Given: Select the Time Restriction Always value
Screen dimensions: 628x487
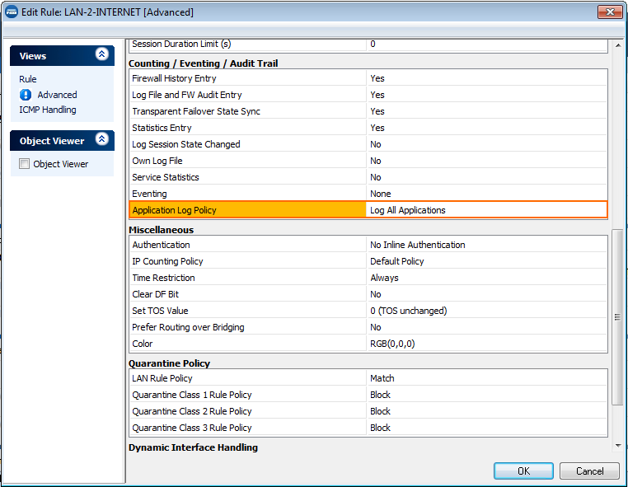Looking at the screenshot, I should click(486, 278).
